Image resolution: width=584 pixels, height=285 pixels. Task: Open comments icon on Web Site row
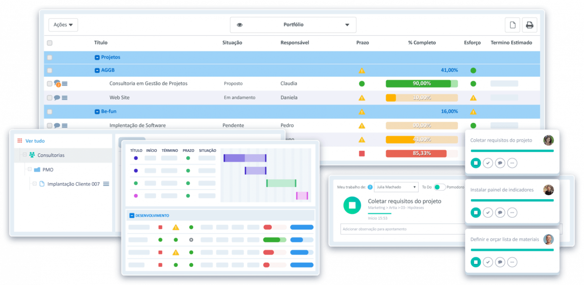(x=57, y=98)
